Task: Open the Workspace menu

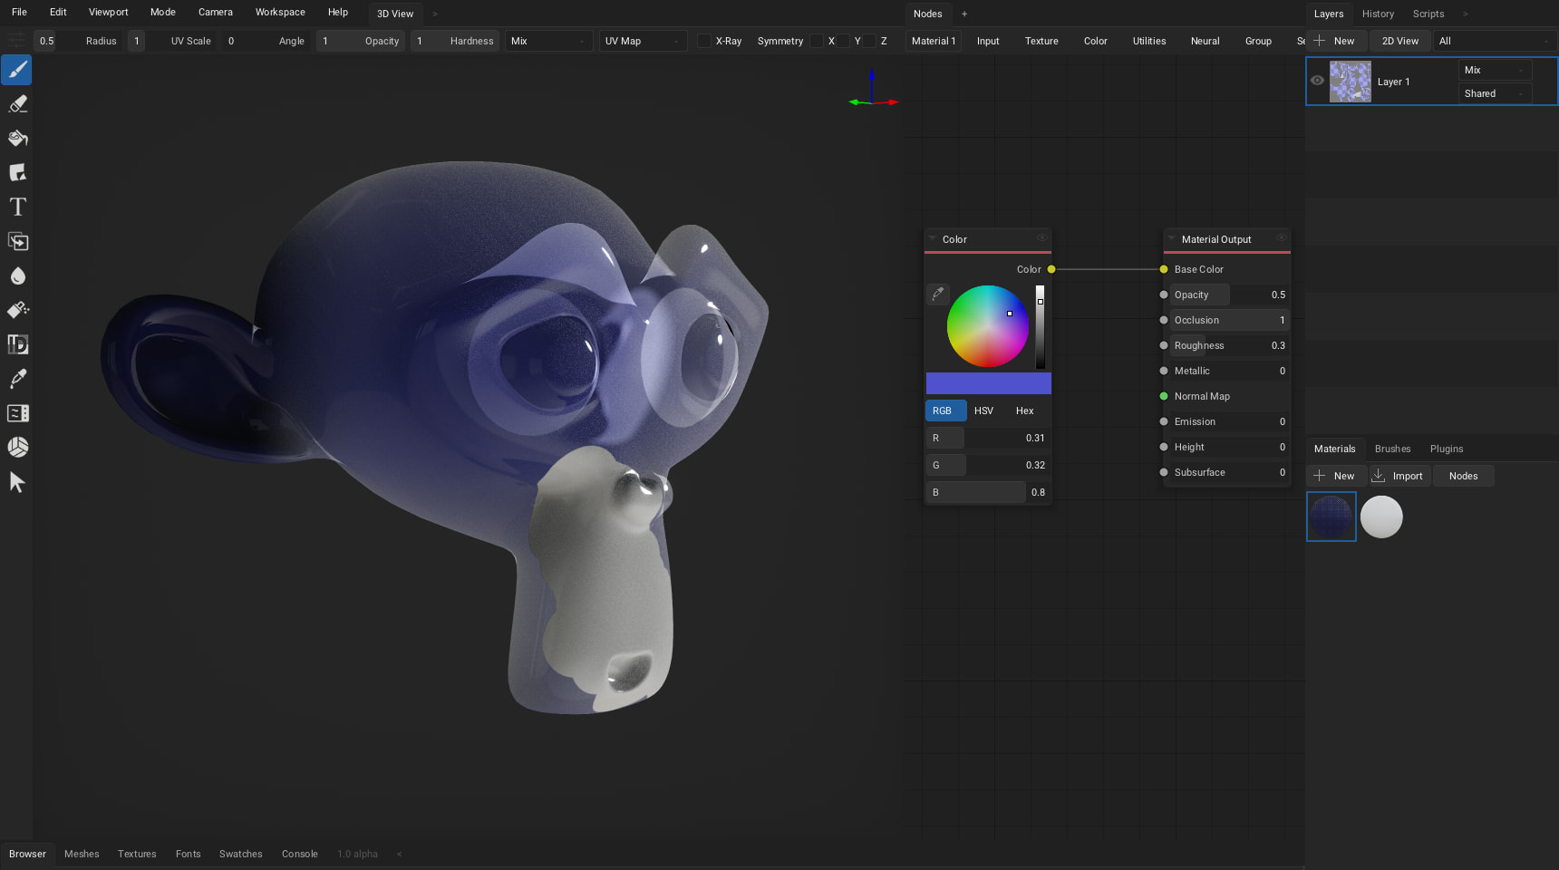Action: coord(280,12)
